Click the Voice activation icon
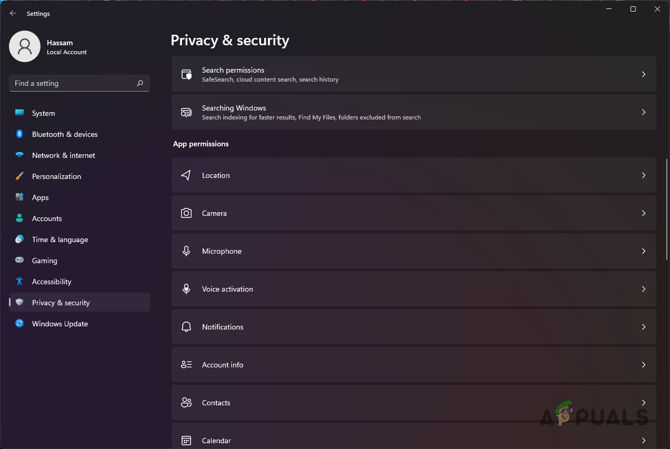 coord(186,289)
